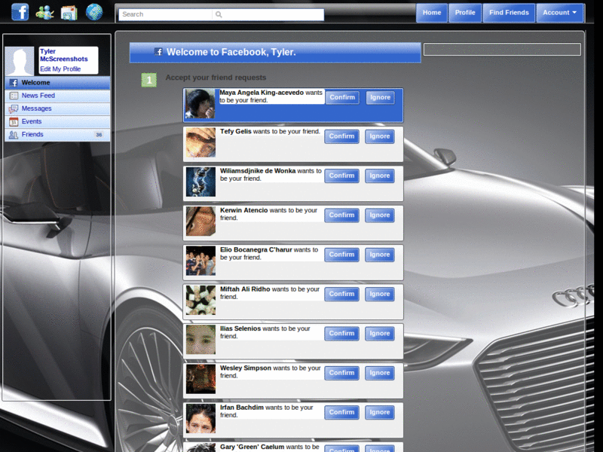
Task: Go to the Home tab
Action: click(431, 12)
